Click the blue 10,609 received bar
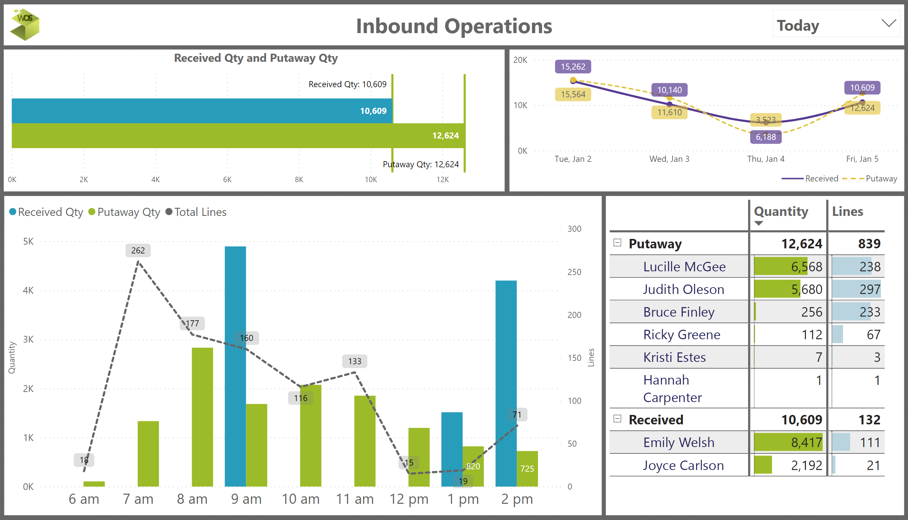Viewport: 908px width, 520px height. 202,111
